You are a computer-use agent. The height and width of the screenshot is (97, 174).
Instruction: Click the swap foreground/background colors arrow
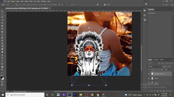3,75
